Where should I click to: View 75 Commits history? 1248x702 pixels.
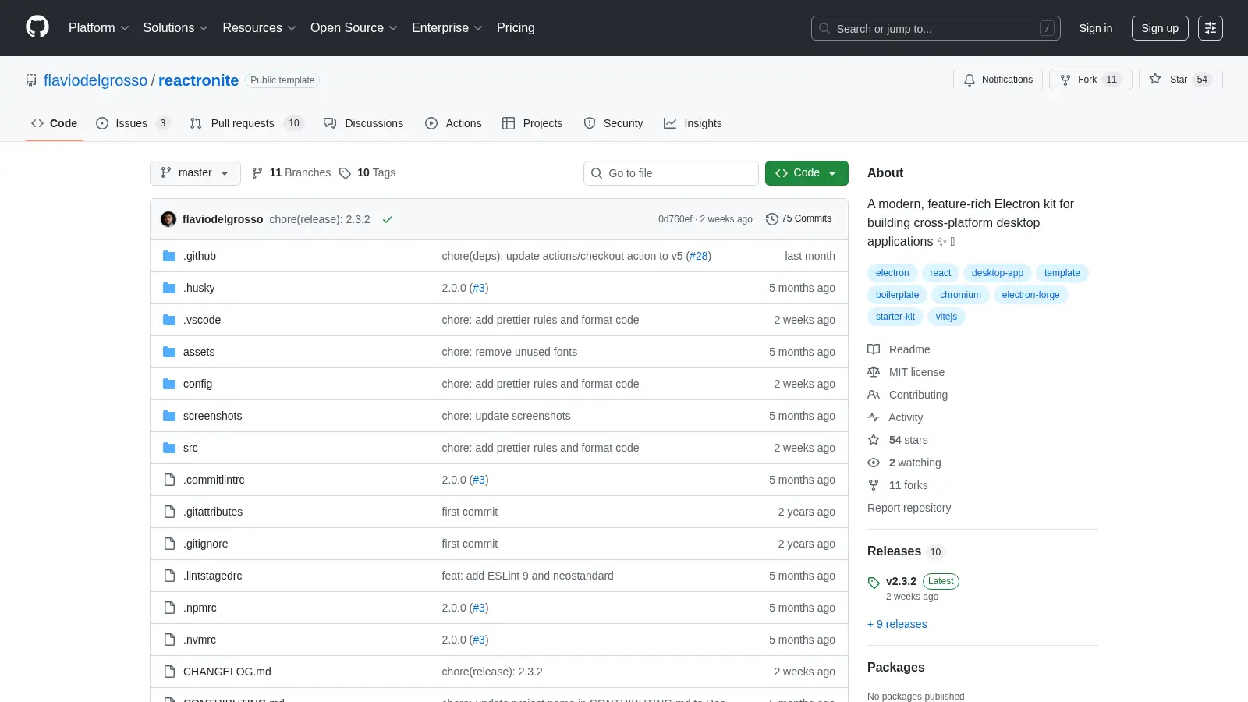point(799,219)
